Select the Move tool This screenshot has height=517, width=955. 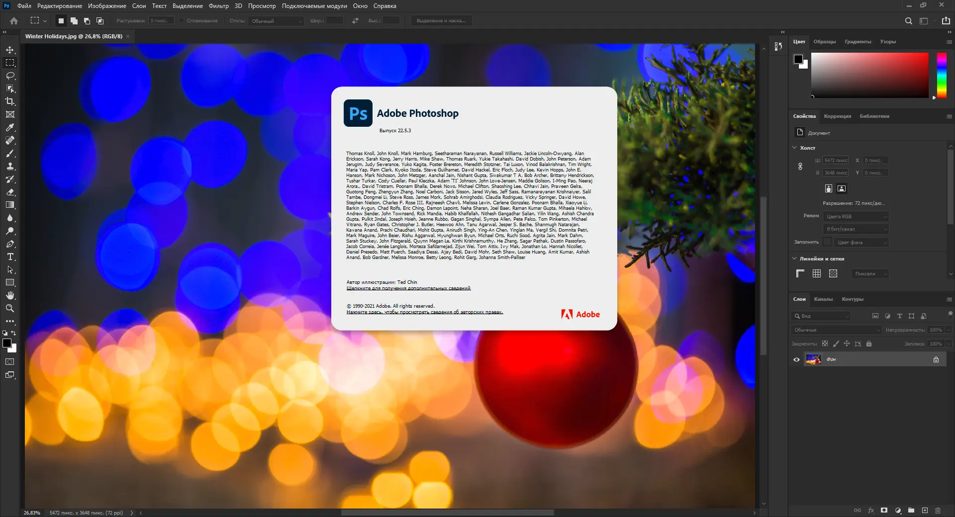click(10, 50)
